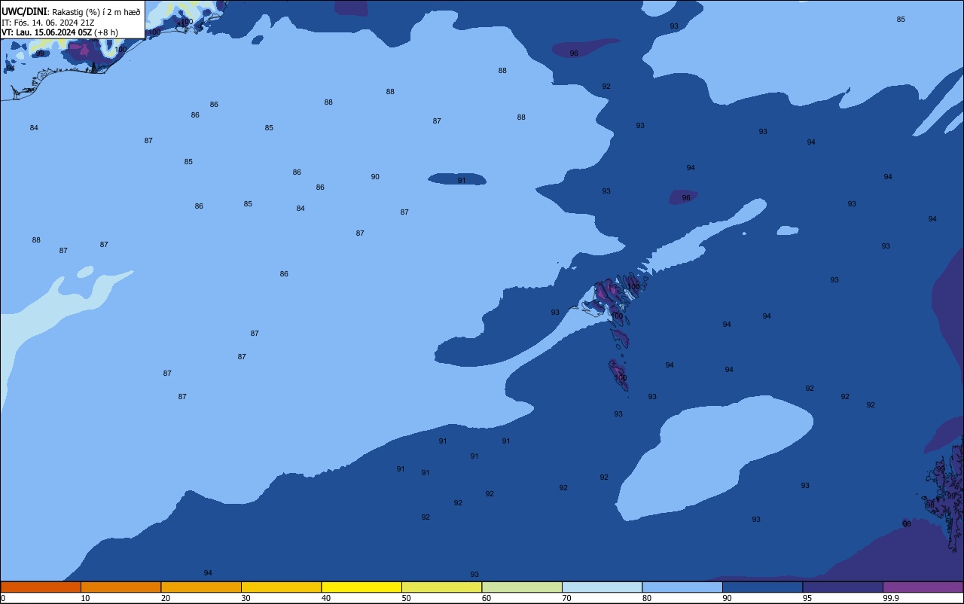Click the 'IT: Fös. 14. 06. 2024 21Z' line

click(x=47, y=23)
